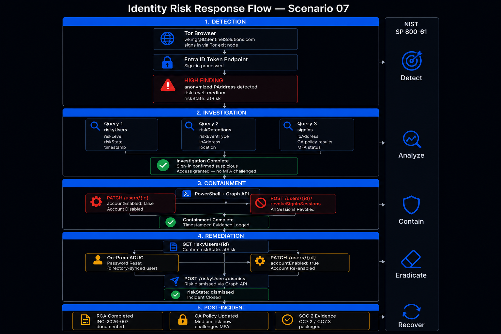
Task: Click 'Access granted — no MFA challenged' text
Action: pyautogui.click(x=216, y=171)
